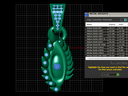Select the Yellow Gold:9KY row
Image resolution: width=128 pixels, height=96 pixels.
click(x=107, y=28)
